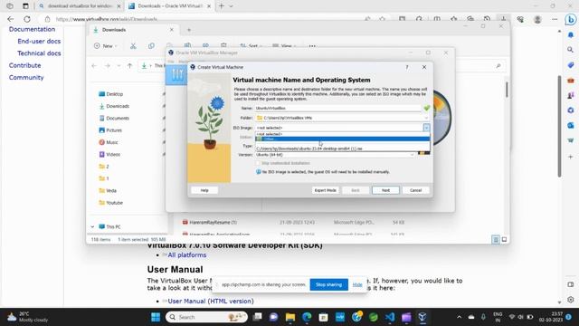
Task: Cancel the Create Virtual Machine wizard
Action: [x=415, y=190]
